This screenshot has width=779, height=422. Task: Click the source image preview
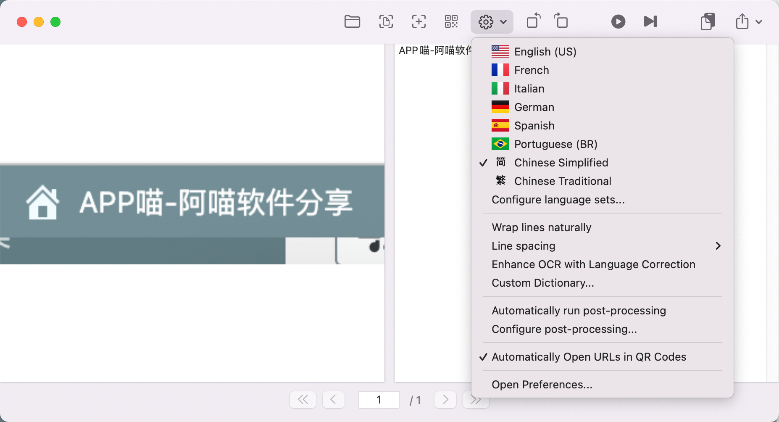pos(192,214)
